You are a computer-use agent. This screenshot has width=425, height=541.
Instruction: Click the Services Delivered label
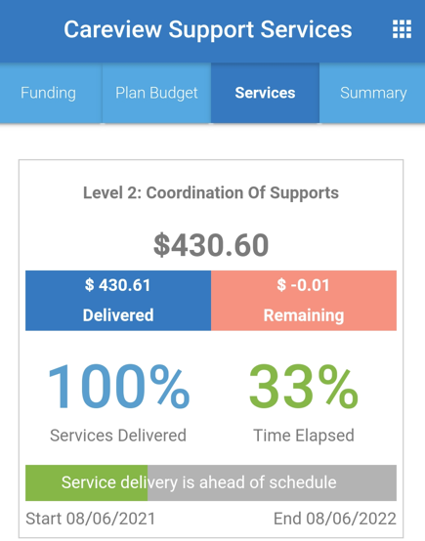point(118,436)
